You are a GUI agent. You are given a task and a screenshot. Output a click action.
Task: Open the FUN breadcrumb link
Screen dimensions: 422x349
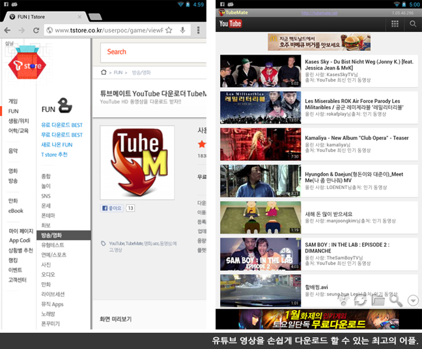tap(118, 72)
